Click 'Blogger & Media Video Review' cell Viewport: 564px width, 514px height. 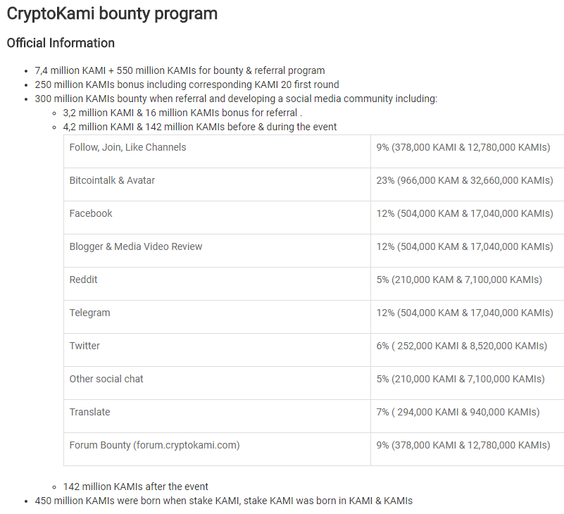217,251
